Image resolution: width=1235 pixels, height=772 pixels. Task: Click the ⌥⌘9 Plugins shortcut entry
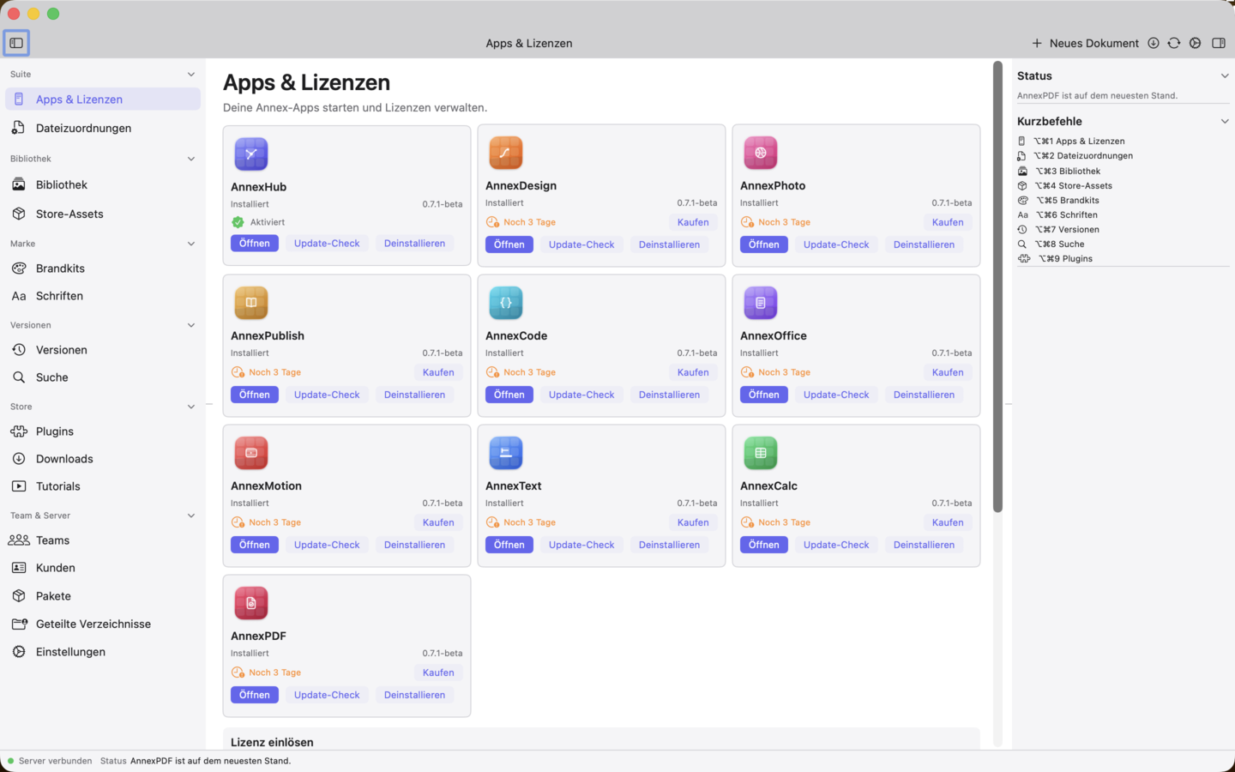click(x=1056, y=259)
